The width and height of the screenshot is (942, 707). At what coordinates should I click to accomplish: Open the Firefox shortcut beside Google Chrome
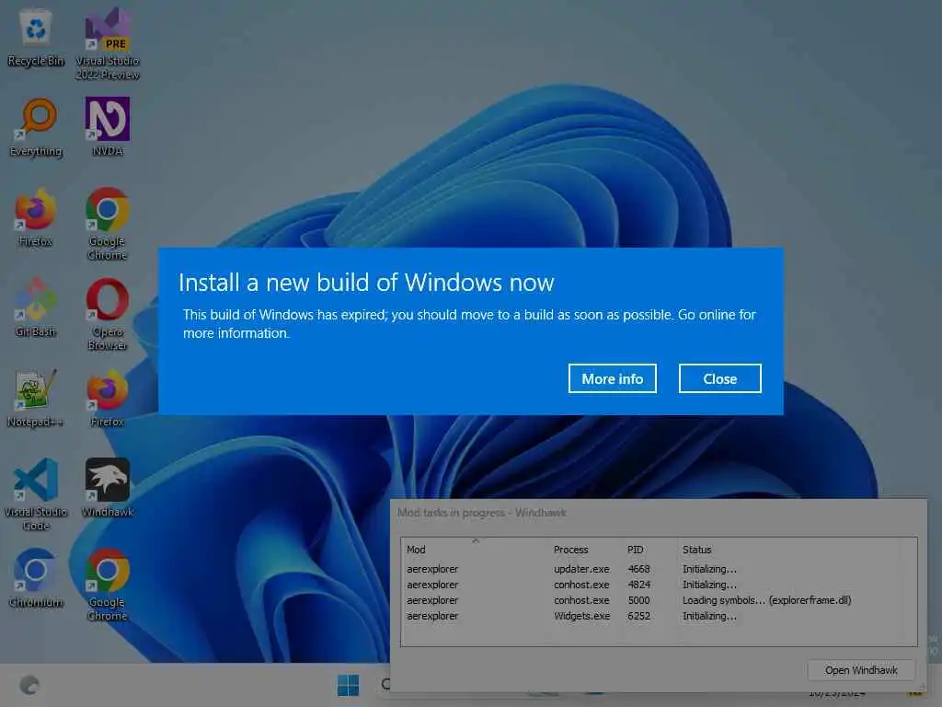tap(36, 217)
